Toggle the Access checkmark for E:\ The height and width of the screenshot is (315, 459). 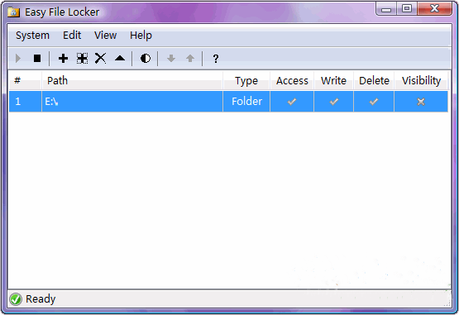point(292,102)
